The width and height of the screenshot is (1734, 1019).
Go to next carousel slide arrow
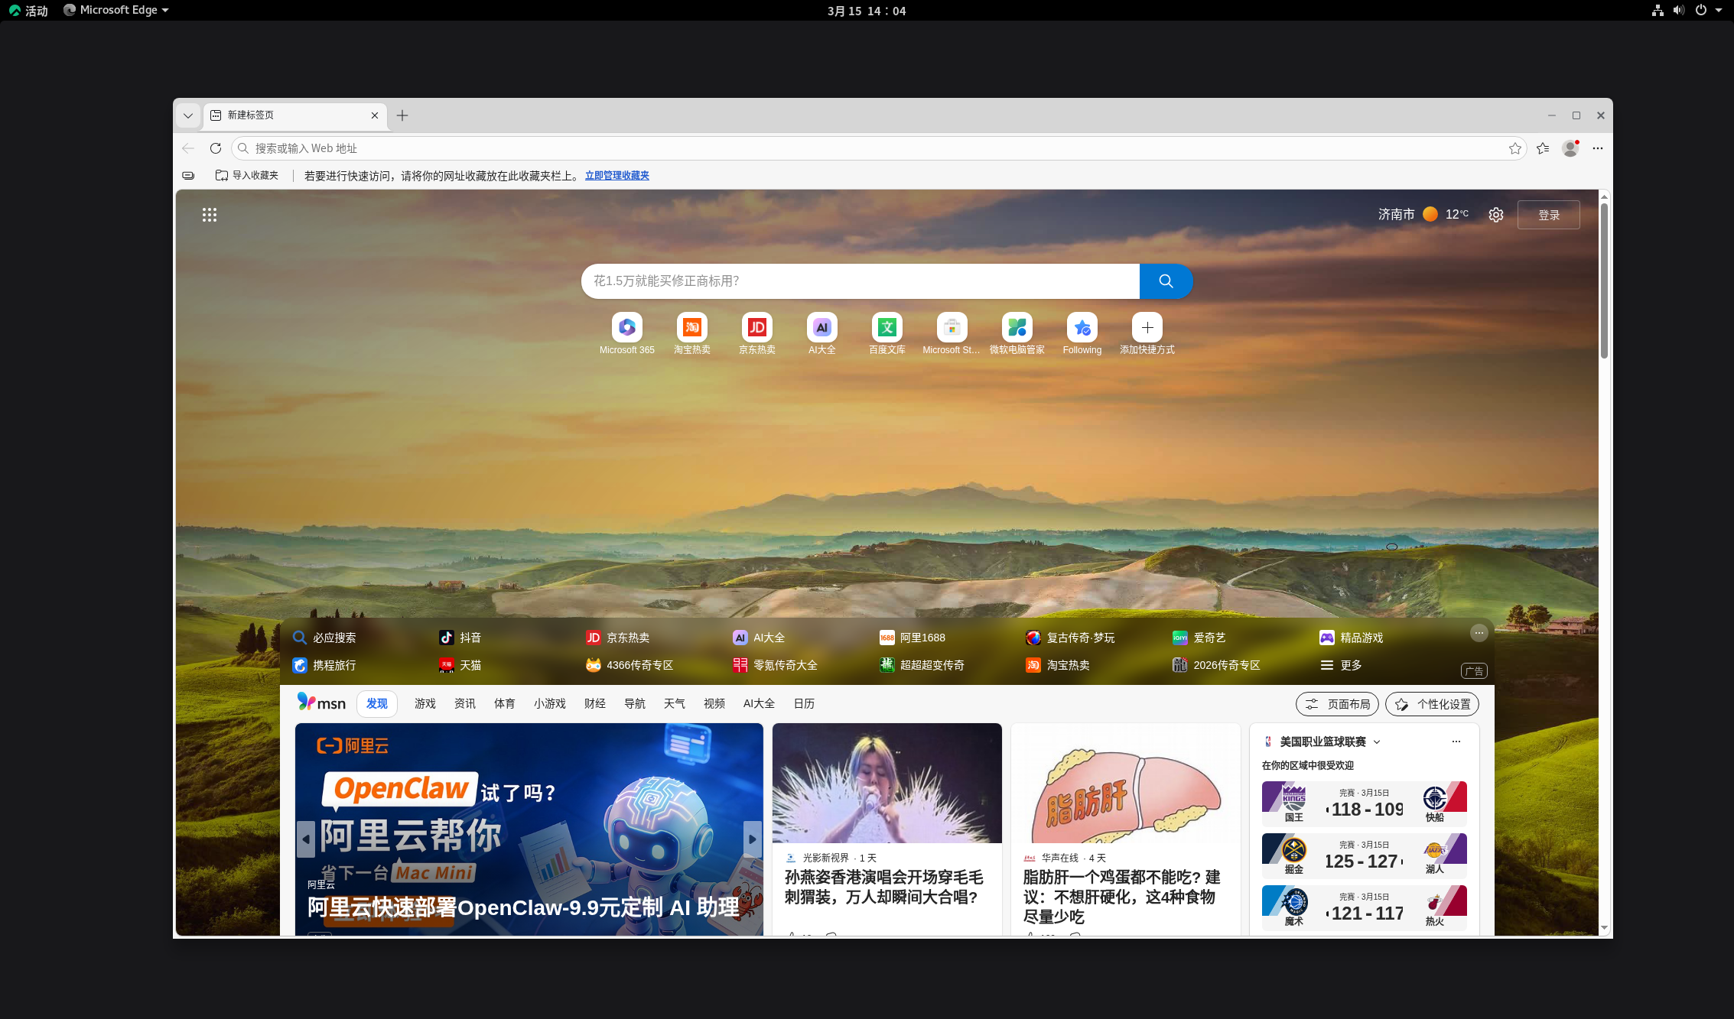tap(753, 839)
